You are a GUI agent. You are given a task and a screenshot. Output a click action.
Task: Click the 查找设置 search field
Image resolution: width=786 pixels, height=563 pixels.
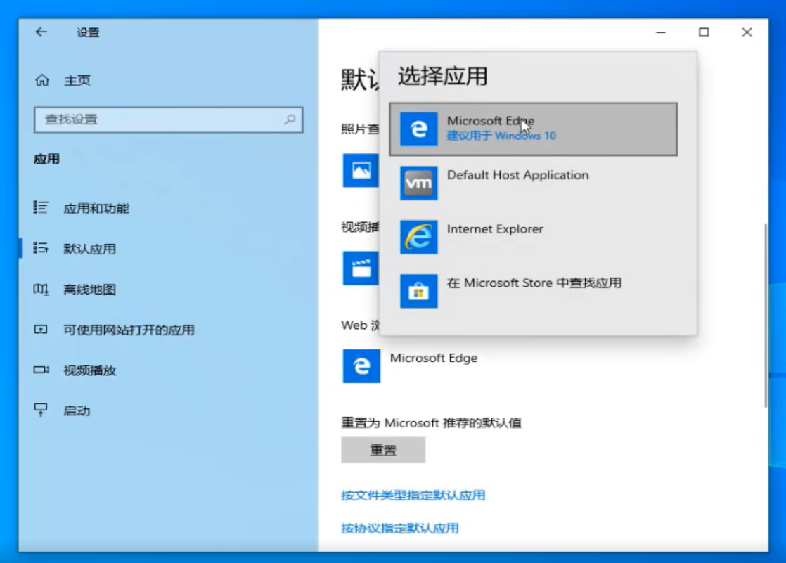169,119
